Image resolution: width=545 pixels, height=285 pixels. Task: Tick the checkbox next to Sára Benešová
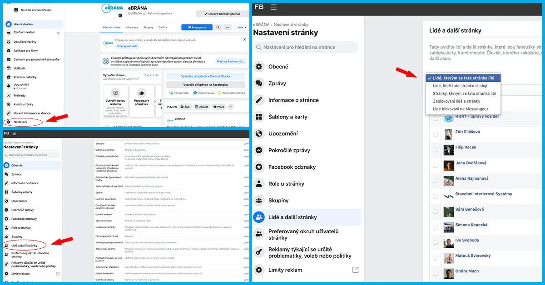pos(436,212)
